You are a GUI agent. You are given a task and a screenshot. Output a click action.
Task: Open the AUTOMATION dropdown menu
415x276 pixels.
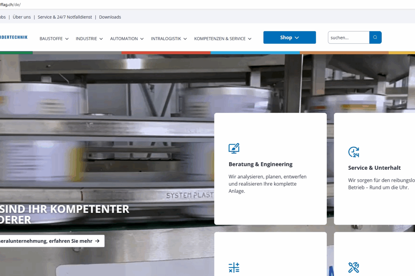pyautogui.click(x=127, y=39)
